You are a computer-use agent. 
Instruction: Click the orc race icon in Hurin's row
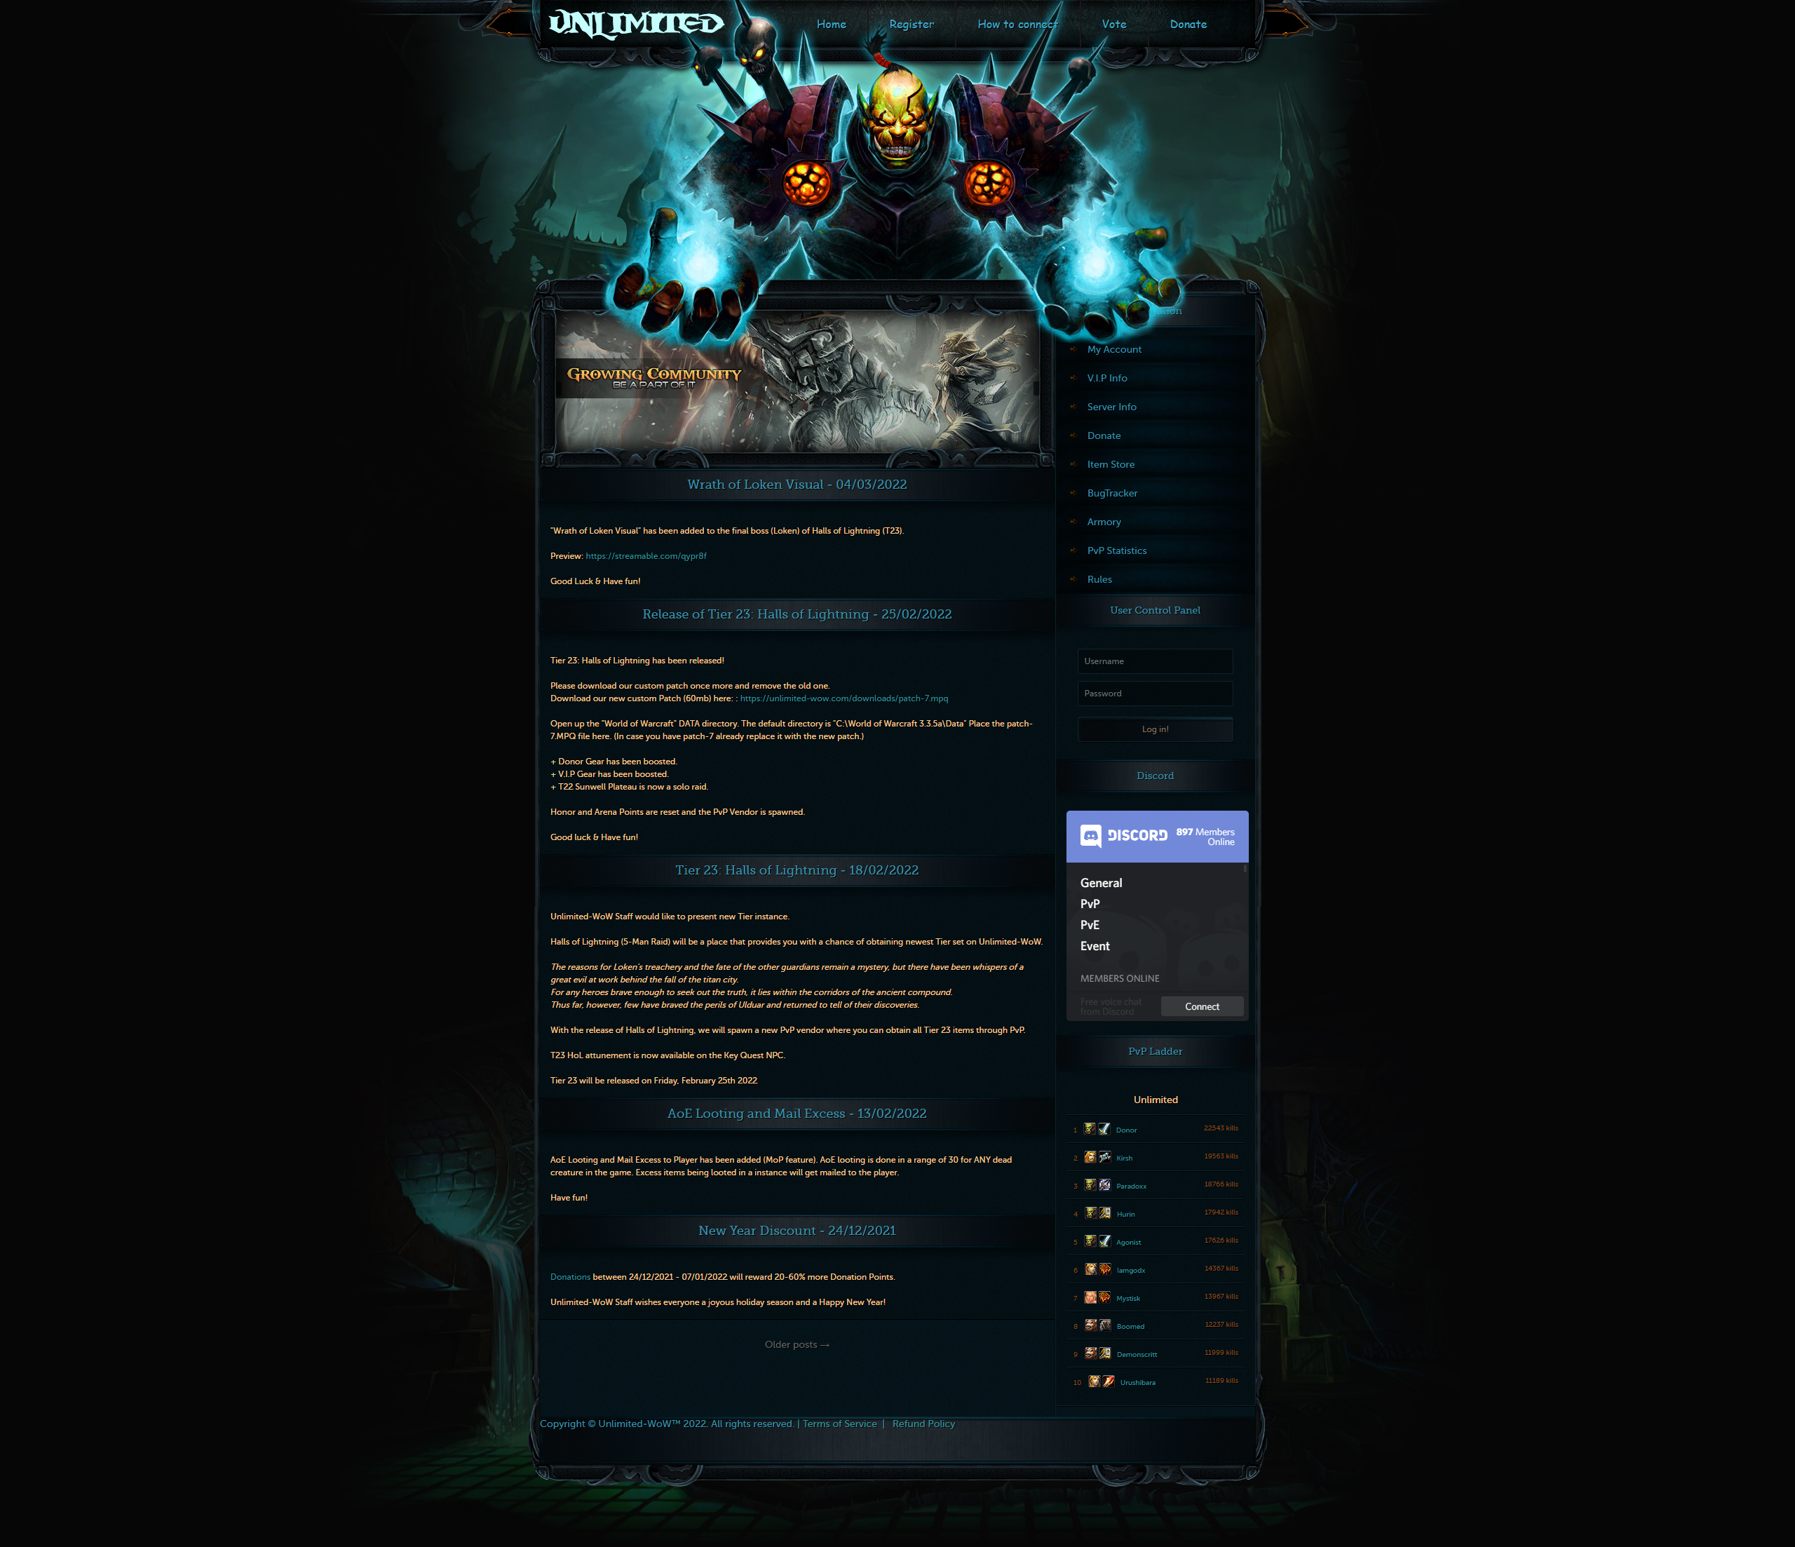(x=1091, y=1212)
